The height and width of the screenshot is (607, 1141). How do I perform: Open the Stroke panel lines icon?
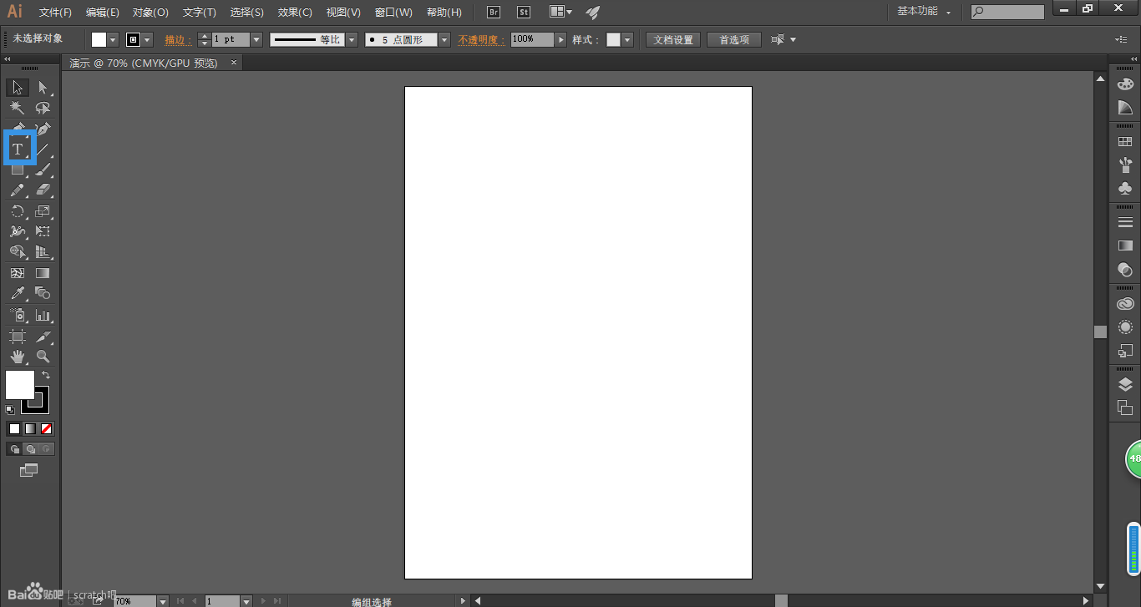pyautogui.click(x=1125, y=222)
